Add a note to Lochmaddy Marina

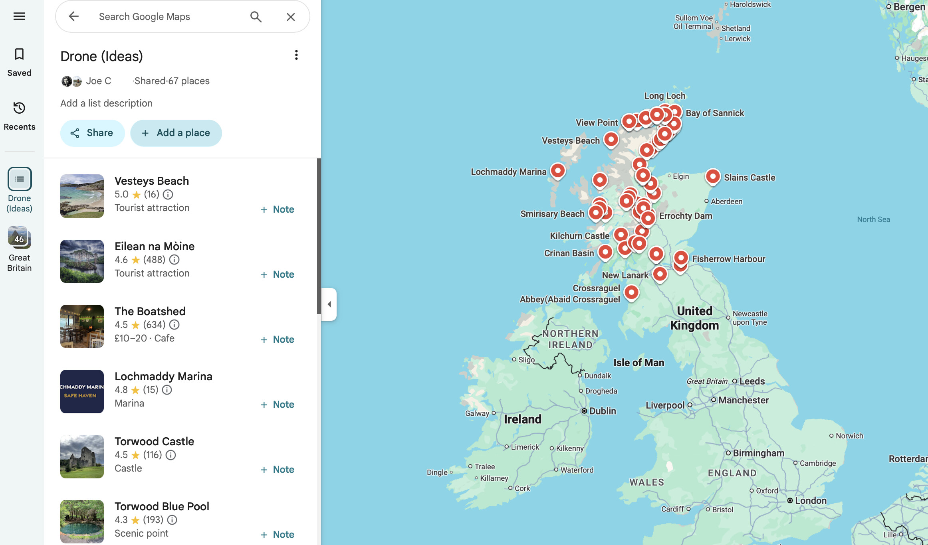(278, 405)
